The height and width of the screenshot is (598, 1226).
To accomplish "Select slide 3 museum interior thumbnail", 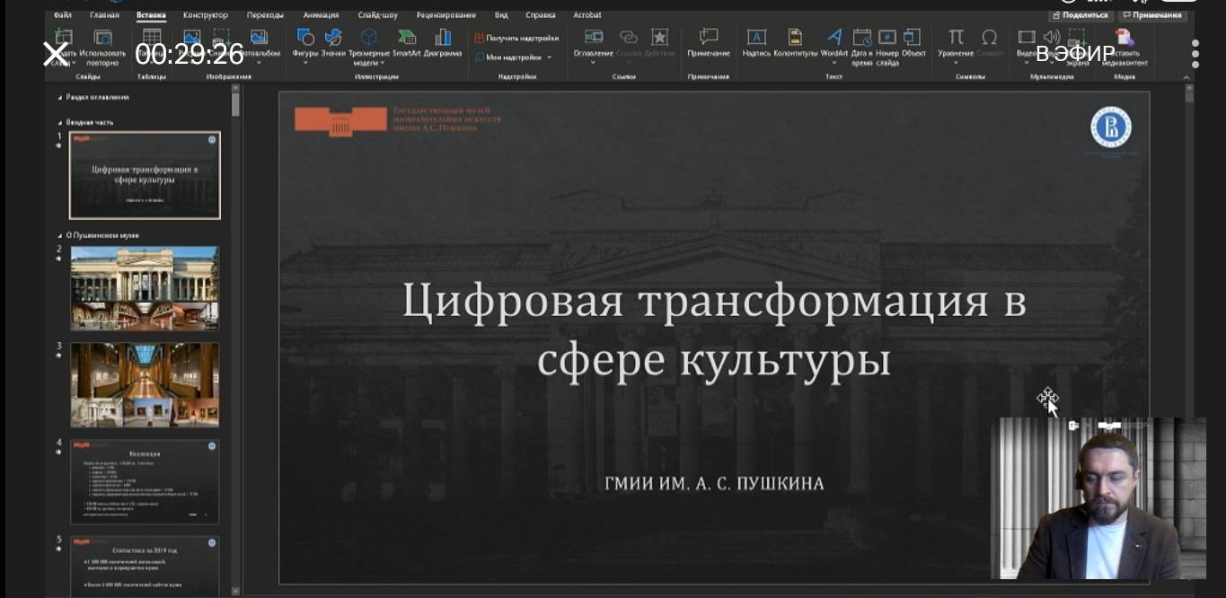I will coord(145,385).
